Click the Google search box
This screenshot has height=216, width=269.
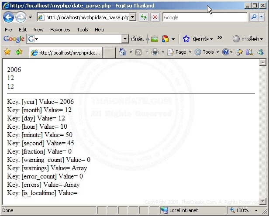205,17
